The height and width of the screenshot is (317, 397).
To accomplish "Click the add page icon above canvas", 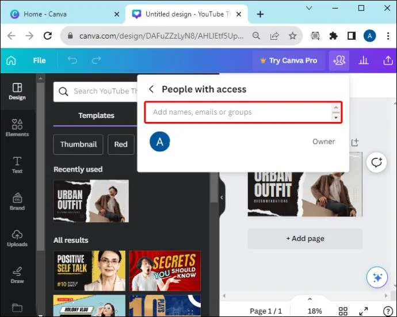I will tap(355, 142).
